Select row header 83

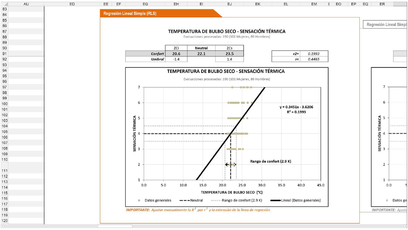click(5, 9)
